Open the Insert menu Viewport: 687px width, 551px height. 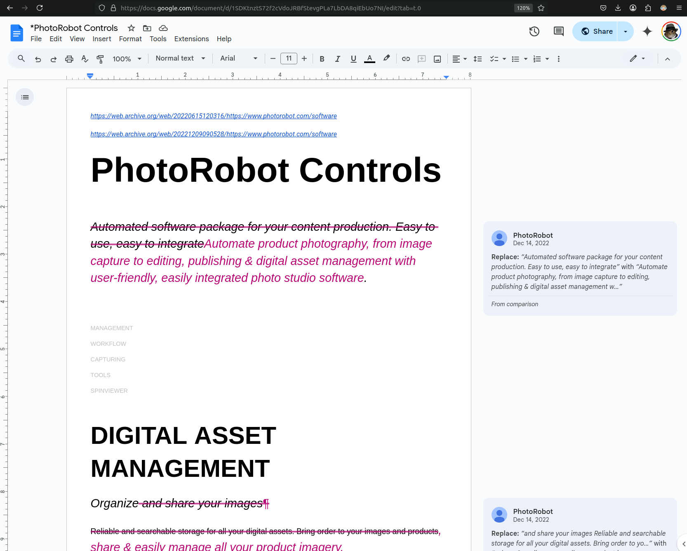pyautogui.click(x=102, y=39)
